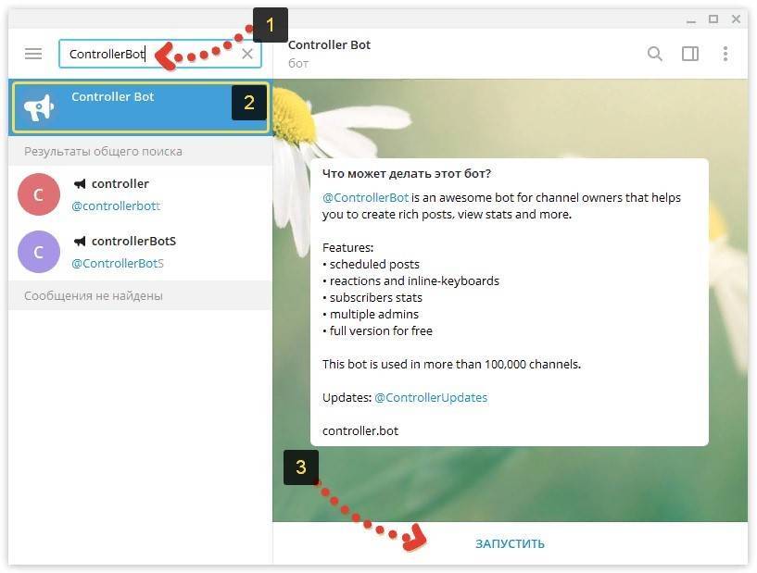Maximize the Telegram window
757x573 pixels.
[713, 19]
